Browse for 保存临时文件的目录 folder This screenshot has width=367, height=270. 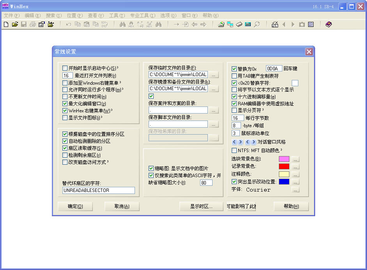click(213, 75)
